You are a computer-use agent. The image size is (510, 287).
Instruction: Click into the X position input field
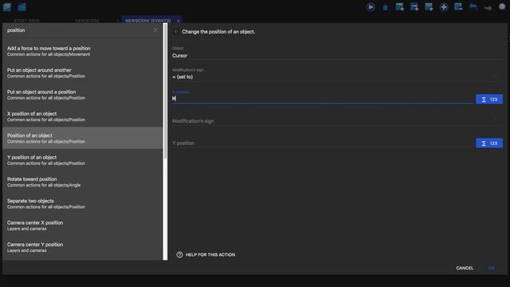point(322,98)
